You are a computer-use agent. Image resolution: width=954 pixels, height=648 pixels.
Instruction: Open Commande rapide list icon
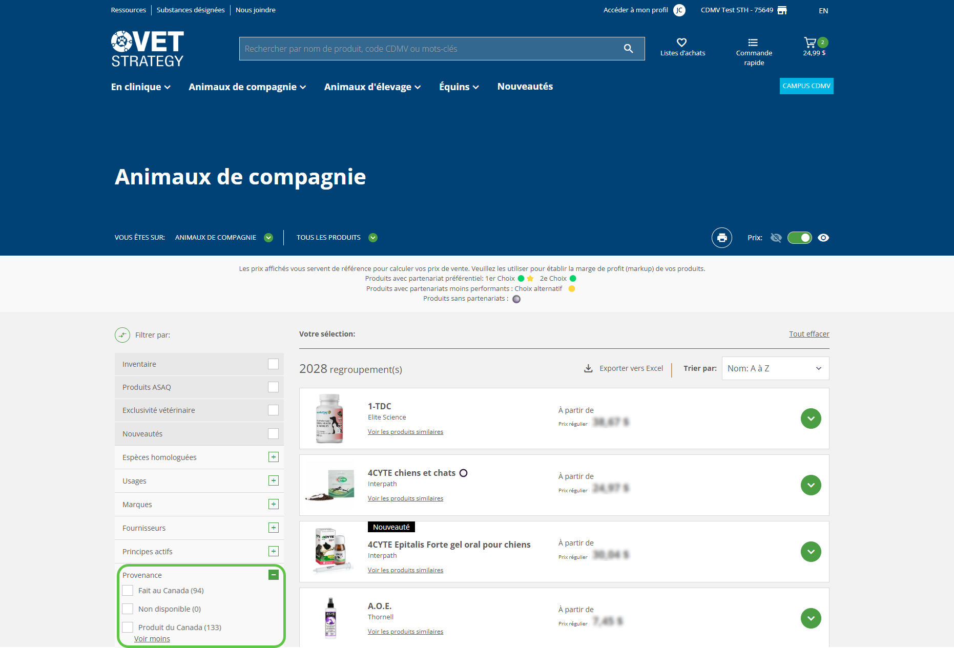753,43
